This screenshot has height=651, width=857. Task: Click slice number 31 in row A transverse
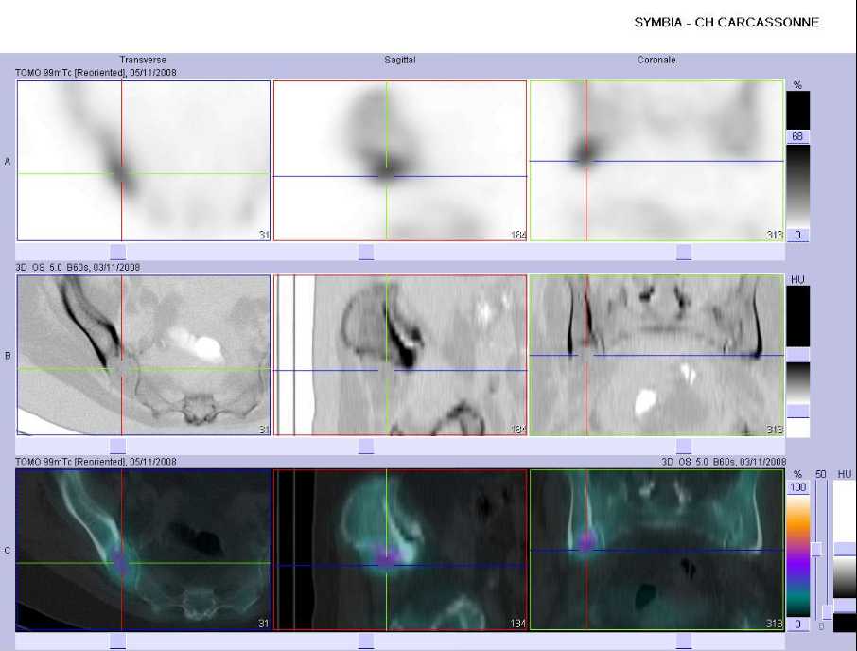[x=264, y=235]
